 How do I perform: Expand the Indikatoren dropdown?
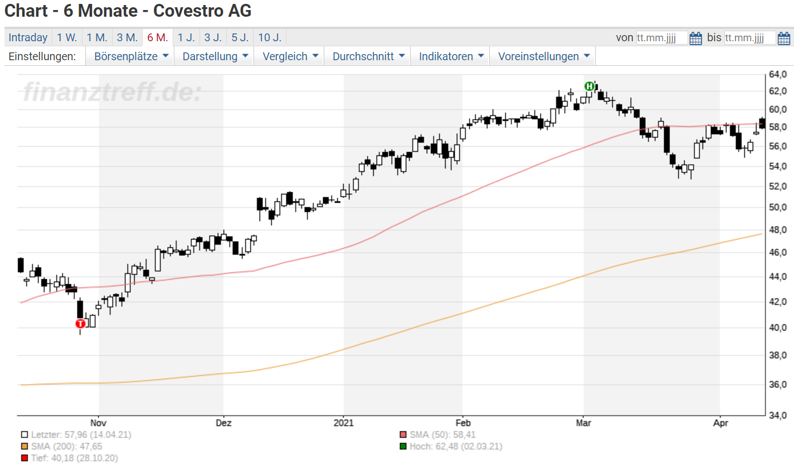[450, 56]
